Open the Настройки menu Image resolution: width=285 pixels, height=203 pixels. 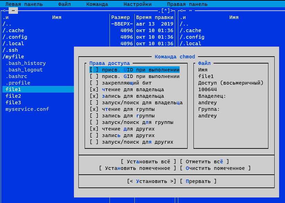point(137,4)
